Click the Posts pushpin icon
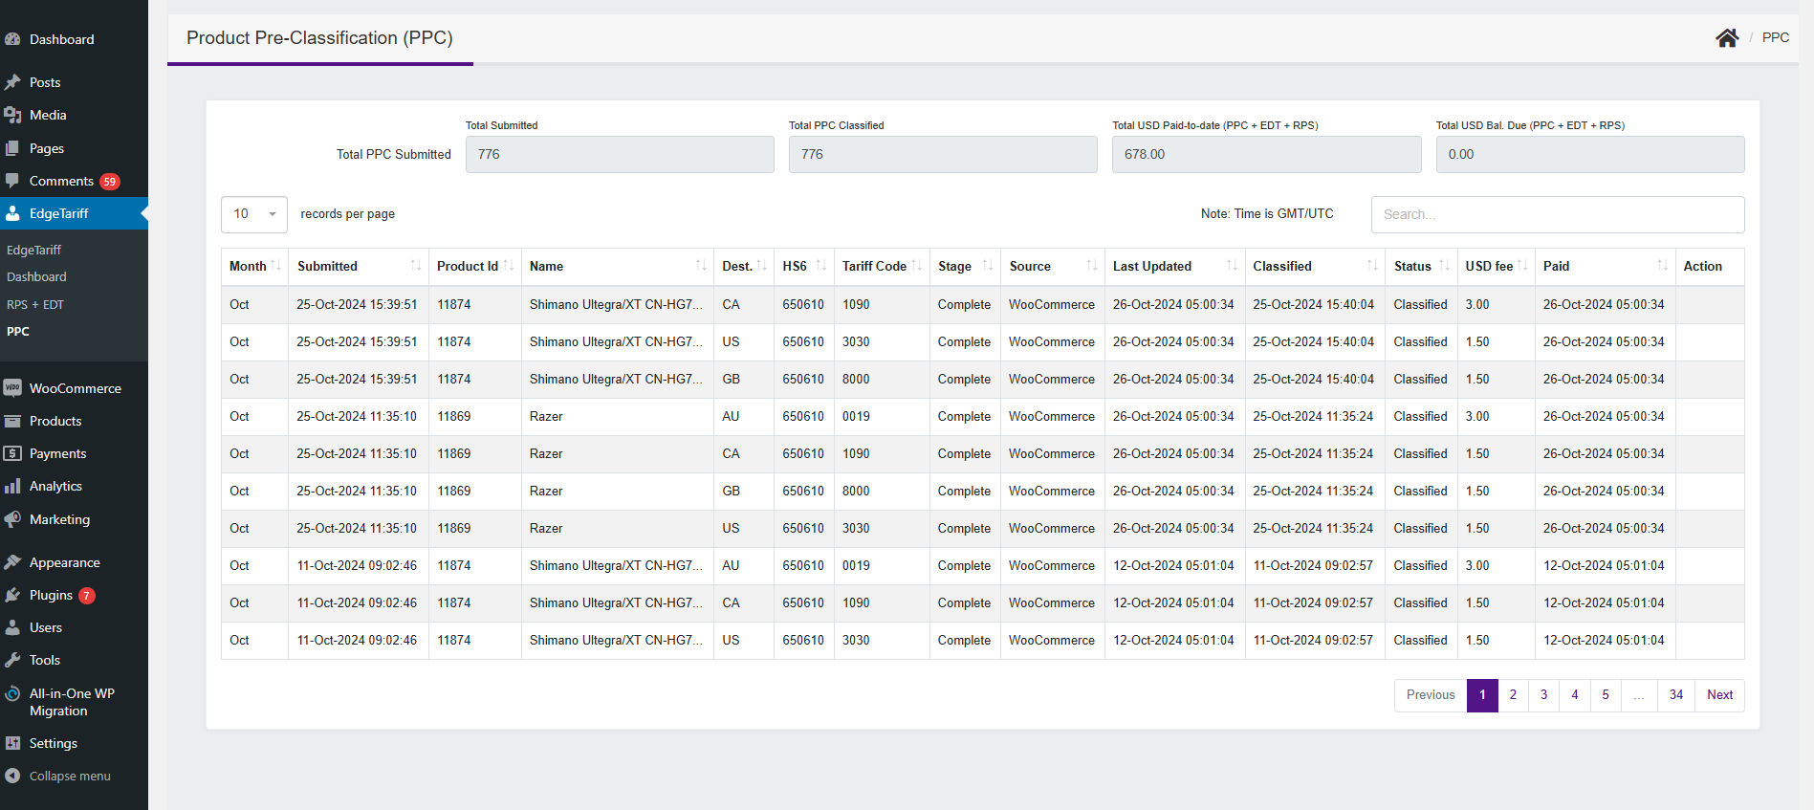 coord(12,82)
